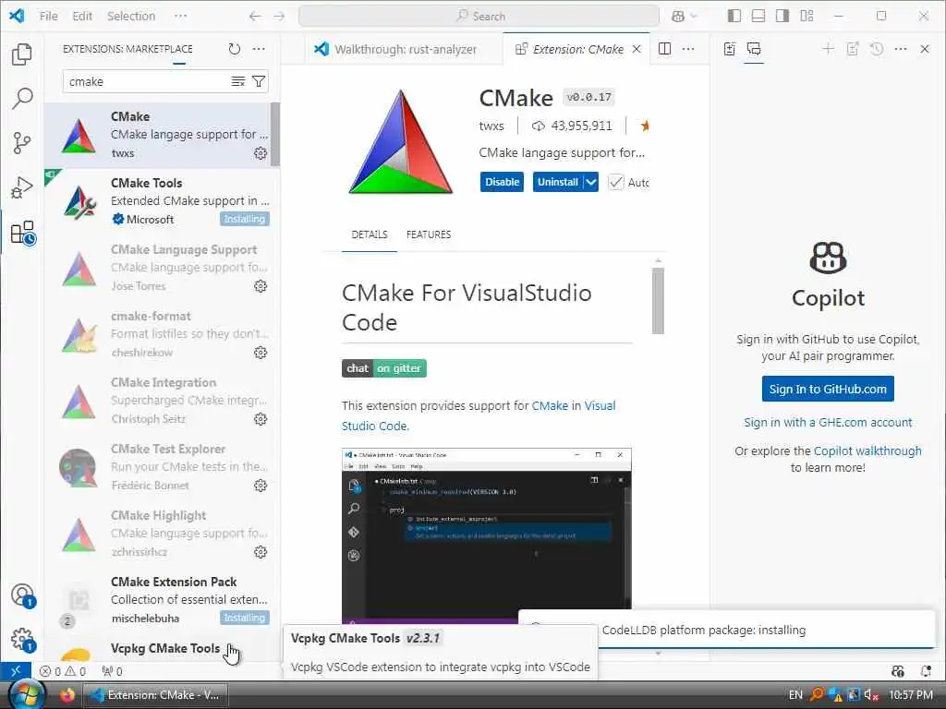
Task: Open the collapsed menu bar ellipsis
Action: pyautogui.click(x=180, y=17)
